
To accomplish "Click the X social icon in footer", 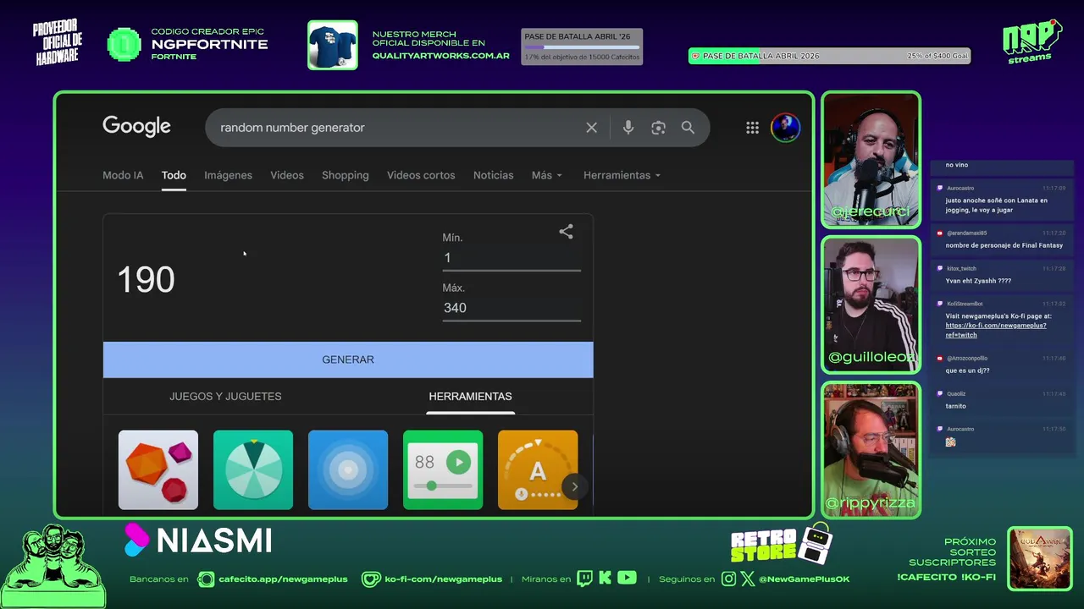I will click(x=747, y=579).
